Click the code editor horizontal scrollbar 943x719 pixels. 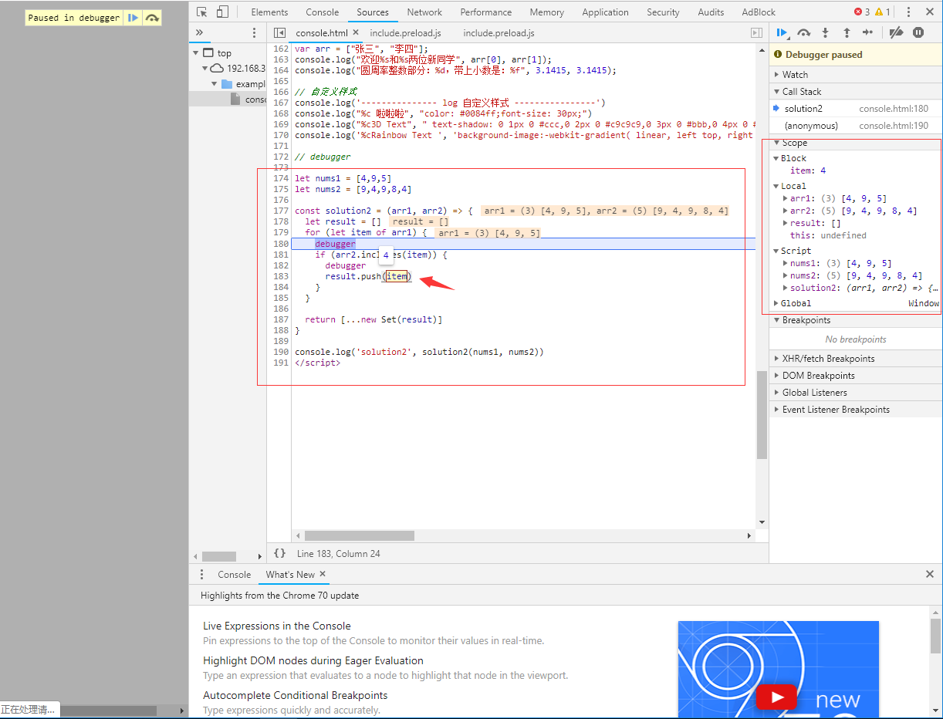tap(359, 535)
